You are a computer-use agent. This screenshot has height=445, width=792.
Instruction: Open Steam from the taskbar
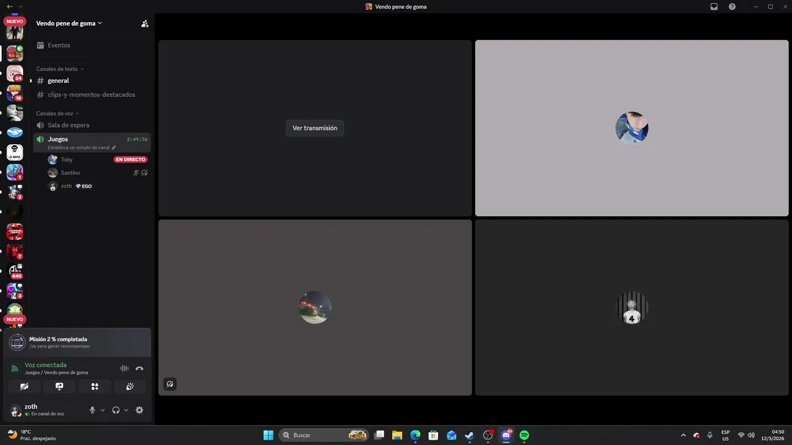click(470, 435)
